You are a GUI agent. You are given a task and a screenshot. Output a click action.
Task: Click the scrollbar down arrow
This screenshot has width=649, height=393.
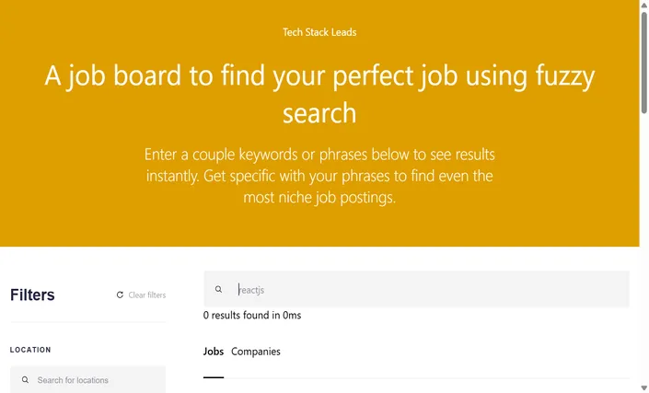point(644,389)
